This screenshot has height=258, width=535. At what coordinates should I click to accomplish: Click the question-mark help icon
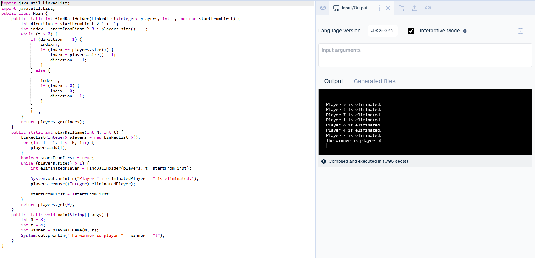coord(521,31)
